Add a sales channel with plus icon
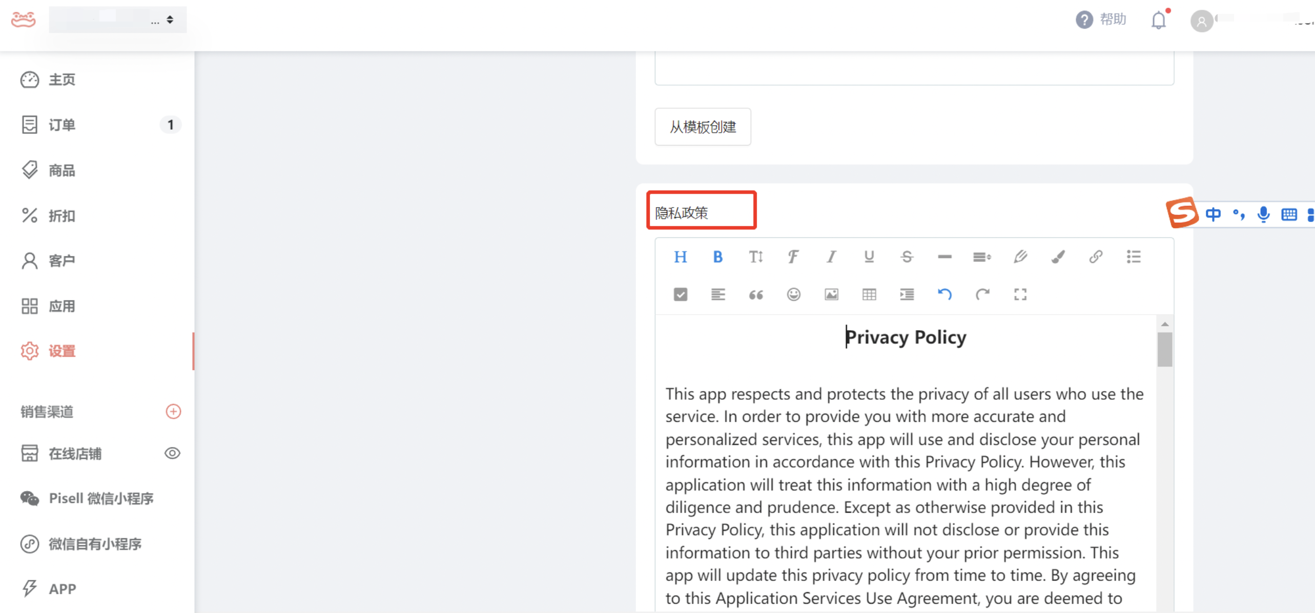Image resolution: width=1315 pixels, height=613 pixels. point(173,412)
